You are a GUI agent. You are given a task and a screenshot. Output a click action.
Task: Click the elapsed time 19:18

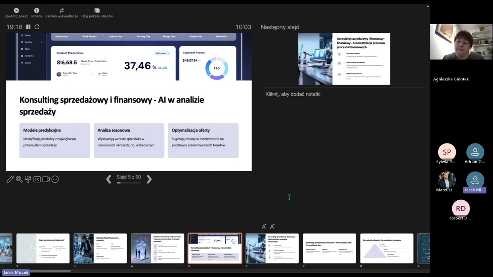click(14, 27)
